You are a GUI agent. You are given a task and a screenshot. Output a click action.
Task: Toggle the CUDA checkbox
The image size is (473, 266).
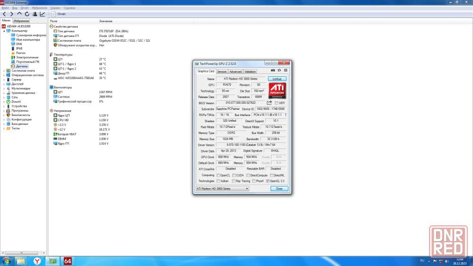pos(234,175)
